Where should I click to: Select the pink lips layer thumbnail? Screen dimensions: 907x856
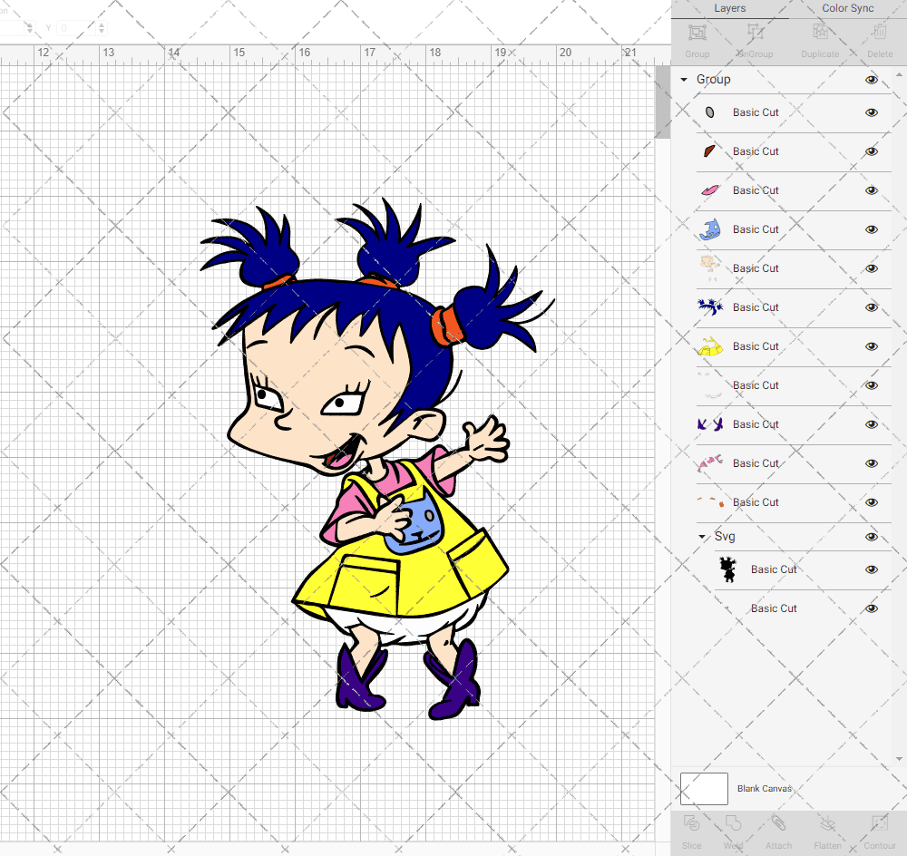(x=710, y=190)
